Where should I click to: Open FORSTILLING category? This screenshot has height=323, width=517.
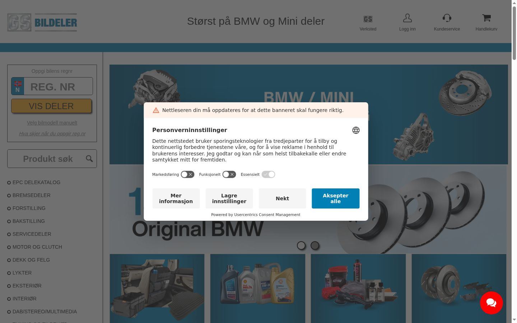[29, 208]
